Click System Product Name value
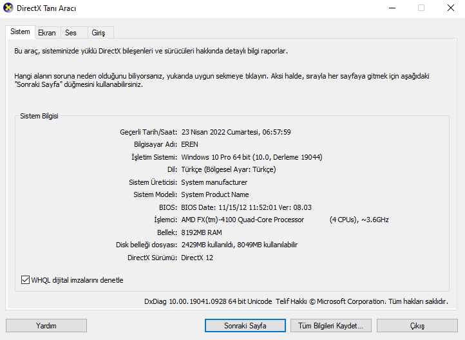 [x=215, y=194]
